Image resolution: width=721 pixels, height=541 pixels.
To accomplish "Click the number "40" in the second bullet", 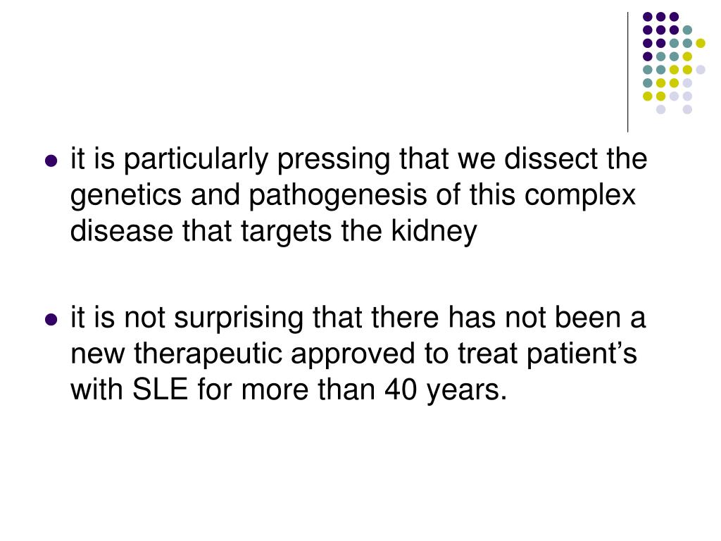I will [x=401, y=389].
